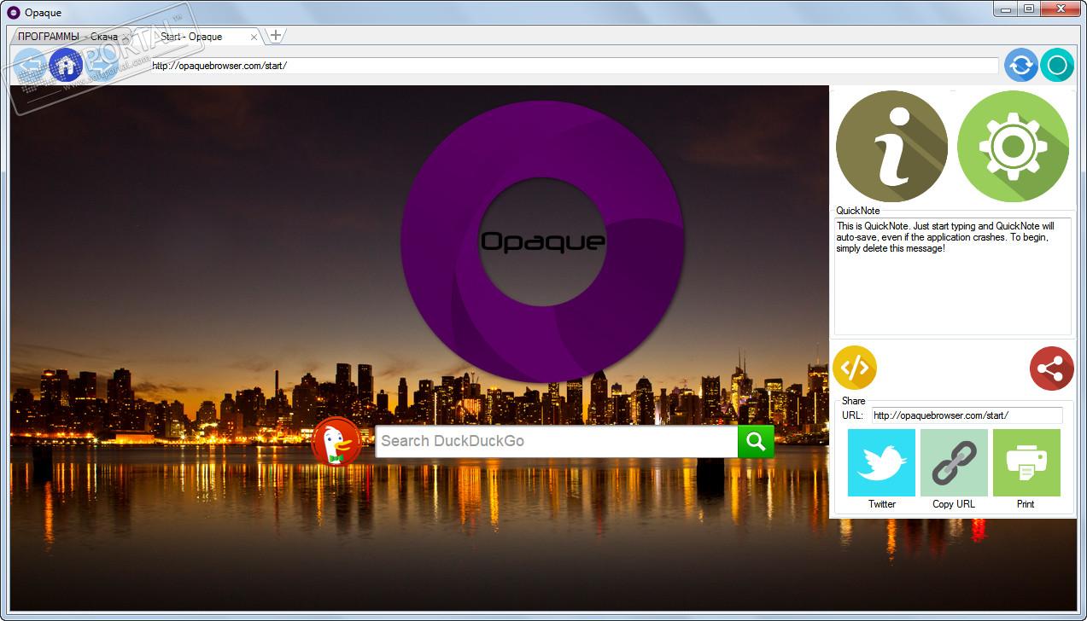Click the Opaque app icon in title bar

pyautogui.click(x=14, y=13)
